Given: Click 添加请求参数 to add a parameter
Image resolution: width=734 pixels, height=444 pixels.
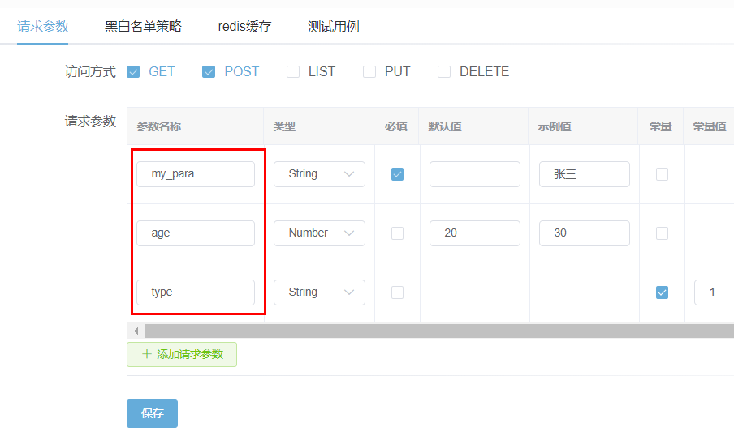Looking at the screenshot, I should [x=182, y=354].
